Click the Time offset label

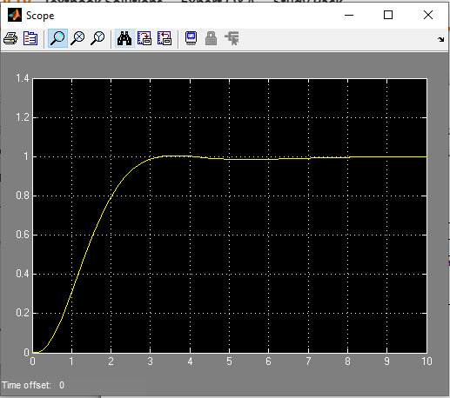[26, 385]
